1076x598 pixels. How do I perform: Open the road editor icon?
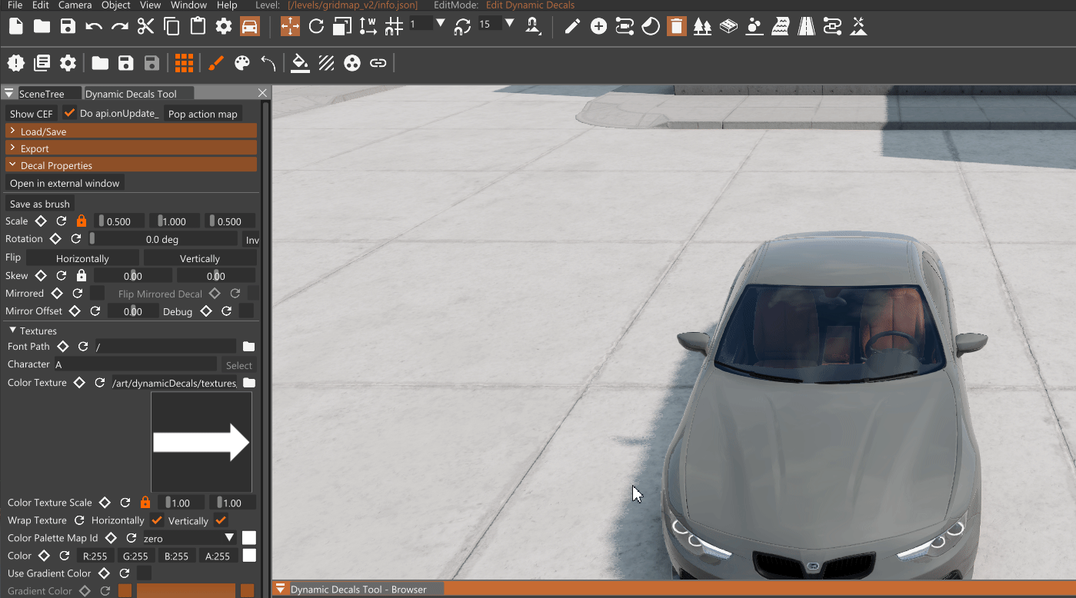click(x=806, y=27)
